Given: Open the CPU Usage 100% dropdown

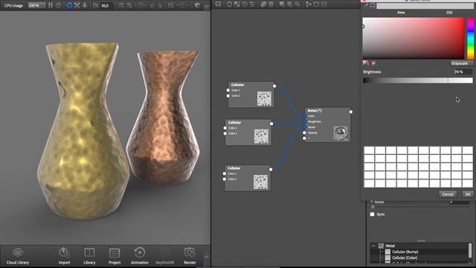Looking at the screenshot, I should point(36,5).
